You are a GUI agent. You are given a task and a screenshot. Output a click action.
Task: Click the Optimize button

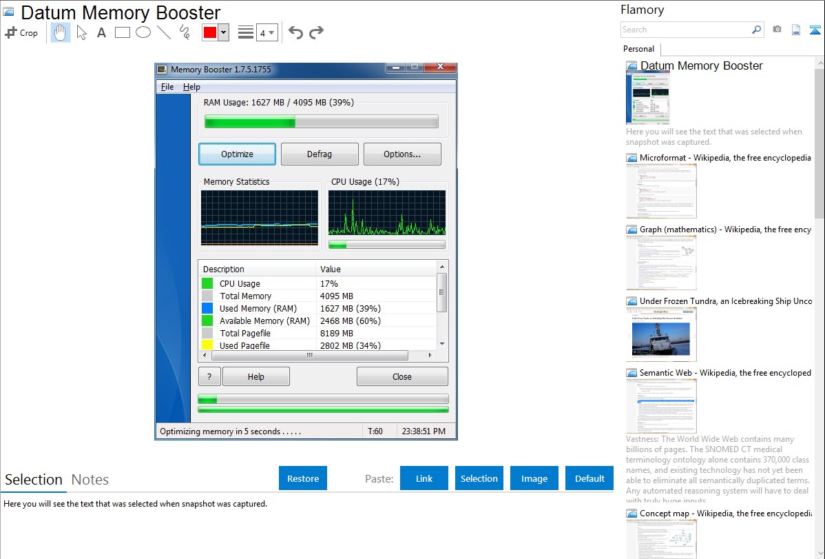(238, 154)
